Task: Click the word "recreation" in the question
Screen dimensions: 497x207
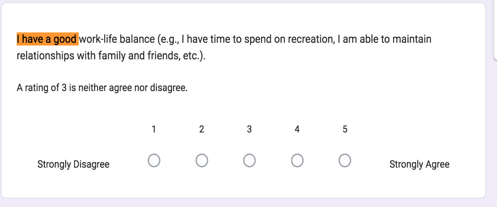Action: [x=310, y=39]
